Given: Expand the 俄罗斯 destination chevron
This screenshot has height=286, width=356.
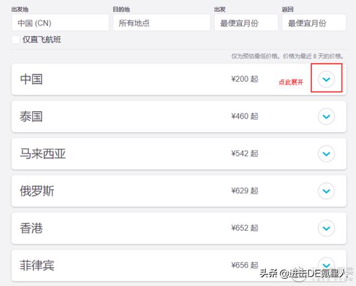Looking at the screenshot, I should tap(327, 191).
